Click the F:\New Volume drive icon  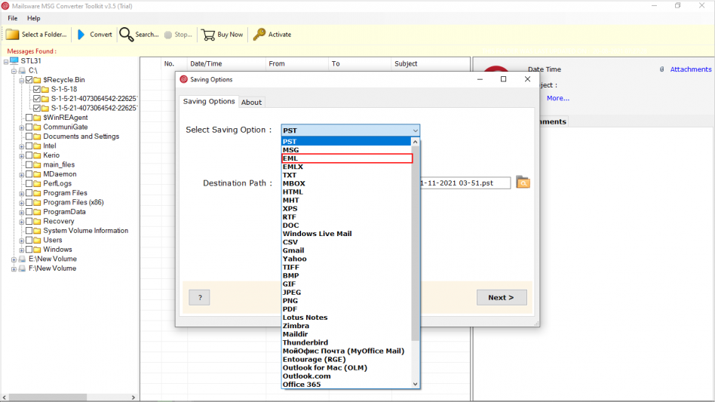click(x=22, y=269)
